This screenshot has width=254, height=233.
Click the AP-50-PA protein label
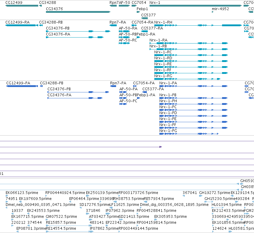click(128, 89)
